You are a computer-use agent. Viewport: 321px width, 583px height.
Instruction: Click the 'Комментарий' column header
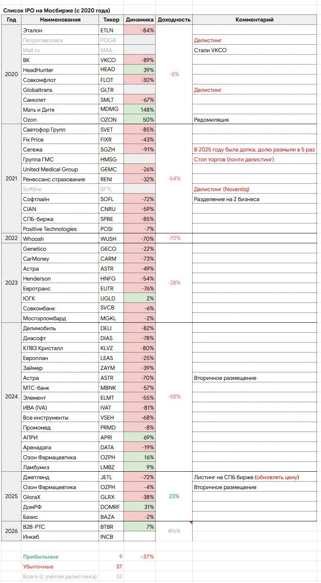point(254,20)
